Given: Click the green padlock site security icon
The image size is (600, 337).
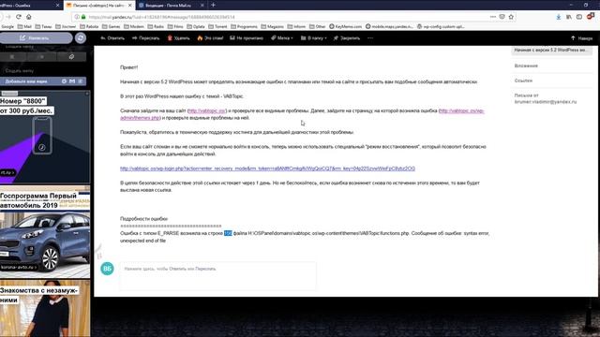Looking at the screenshot, I should (x=83, y=17).
